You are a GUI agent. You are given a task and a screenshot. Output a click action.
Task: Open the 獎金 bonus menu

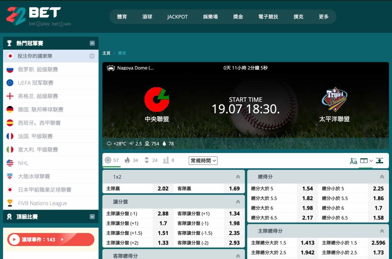[238, 17]
